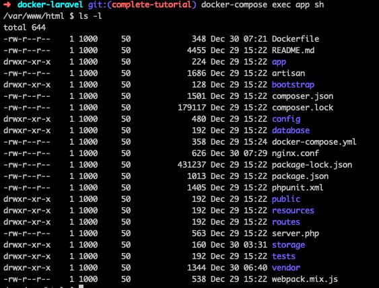Click size 1686 on artisan row
This screenshot has width=379, height=288.
pos(197,73)
